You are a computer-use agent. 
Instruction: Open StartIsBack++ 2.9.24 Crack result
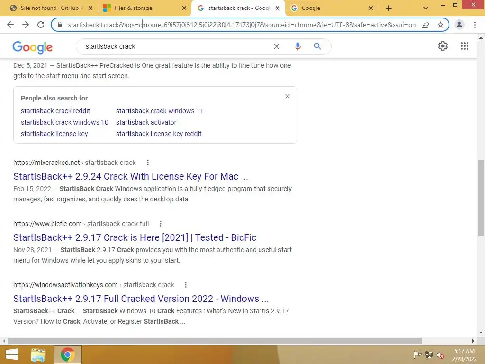[x=131, y=176]
